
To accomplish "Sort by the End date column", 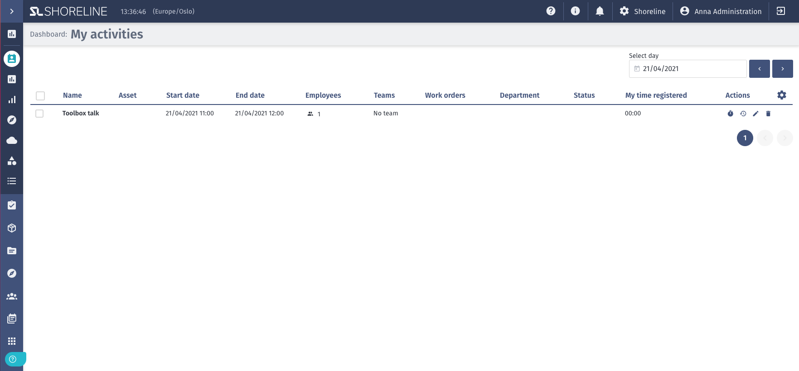I will point(250,95).
